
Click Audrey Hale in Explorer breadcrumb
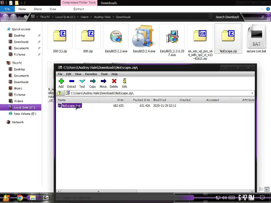[102, 17]
